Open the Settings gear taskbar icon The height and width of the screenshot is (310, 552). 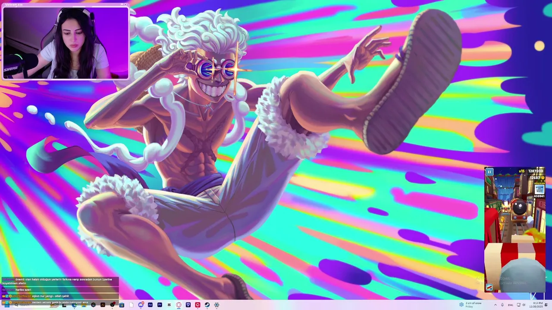pyautogui.click(x=216, y=305)
